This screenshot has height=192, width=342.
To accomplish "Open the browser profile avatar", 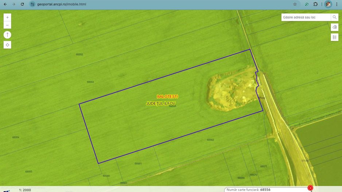I will coord(328,4).
